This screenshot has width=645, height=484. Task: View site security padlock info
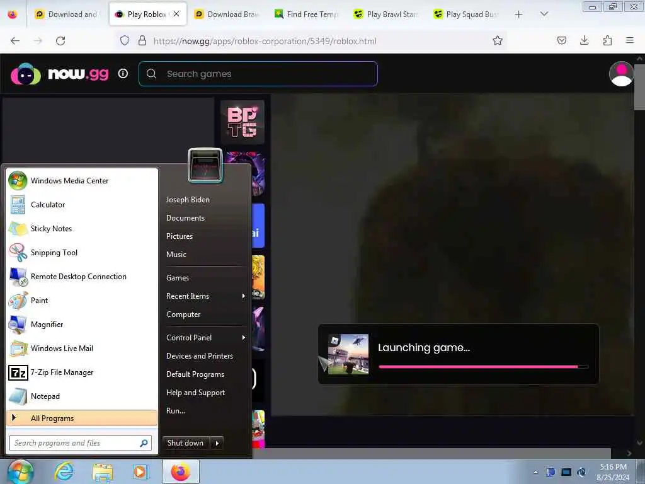[x=142, y=40]
